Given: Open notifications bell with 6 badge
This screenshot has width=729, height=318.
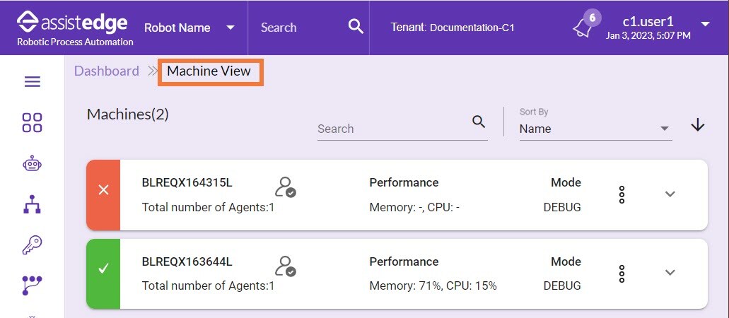Looking at the screenshot, I should click(x=586, y=25).
